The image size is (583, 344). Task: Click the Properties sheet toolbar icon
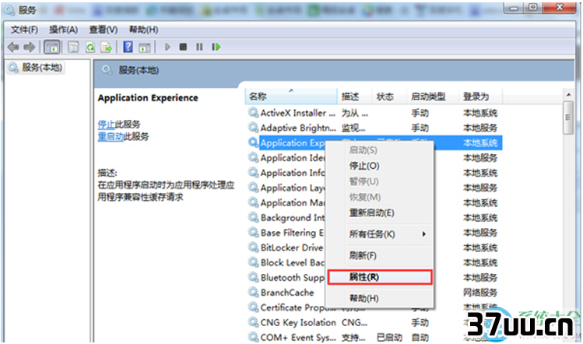[73, 47]
